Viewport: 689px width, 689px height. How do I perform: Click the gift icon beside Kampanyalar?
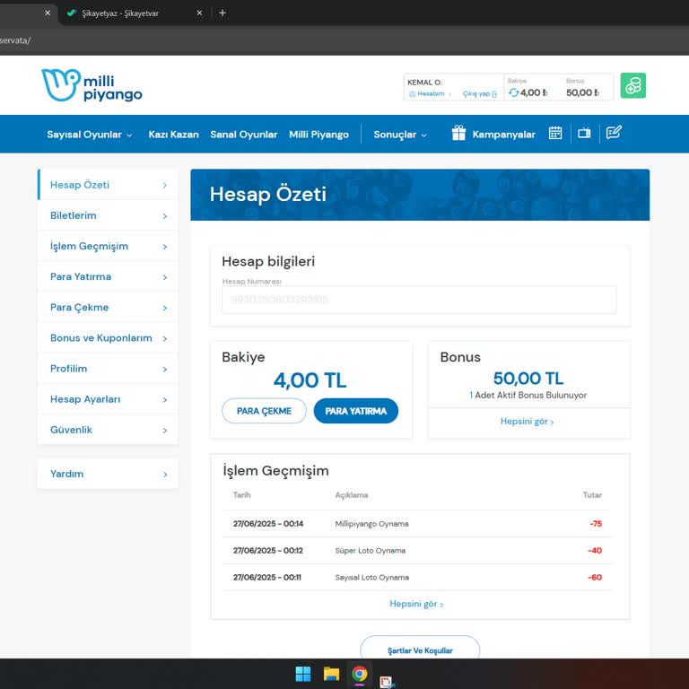(458, 134)
